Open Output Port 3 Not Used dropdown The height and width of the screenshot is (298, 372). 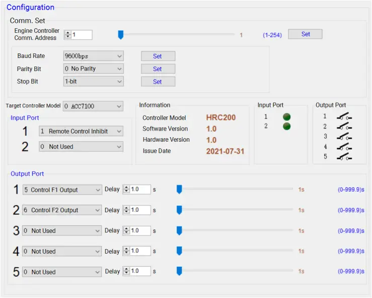click(x=62, y=231)
